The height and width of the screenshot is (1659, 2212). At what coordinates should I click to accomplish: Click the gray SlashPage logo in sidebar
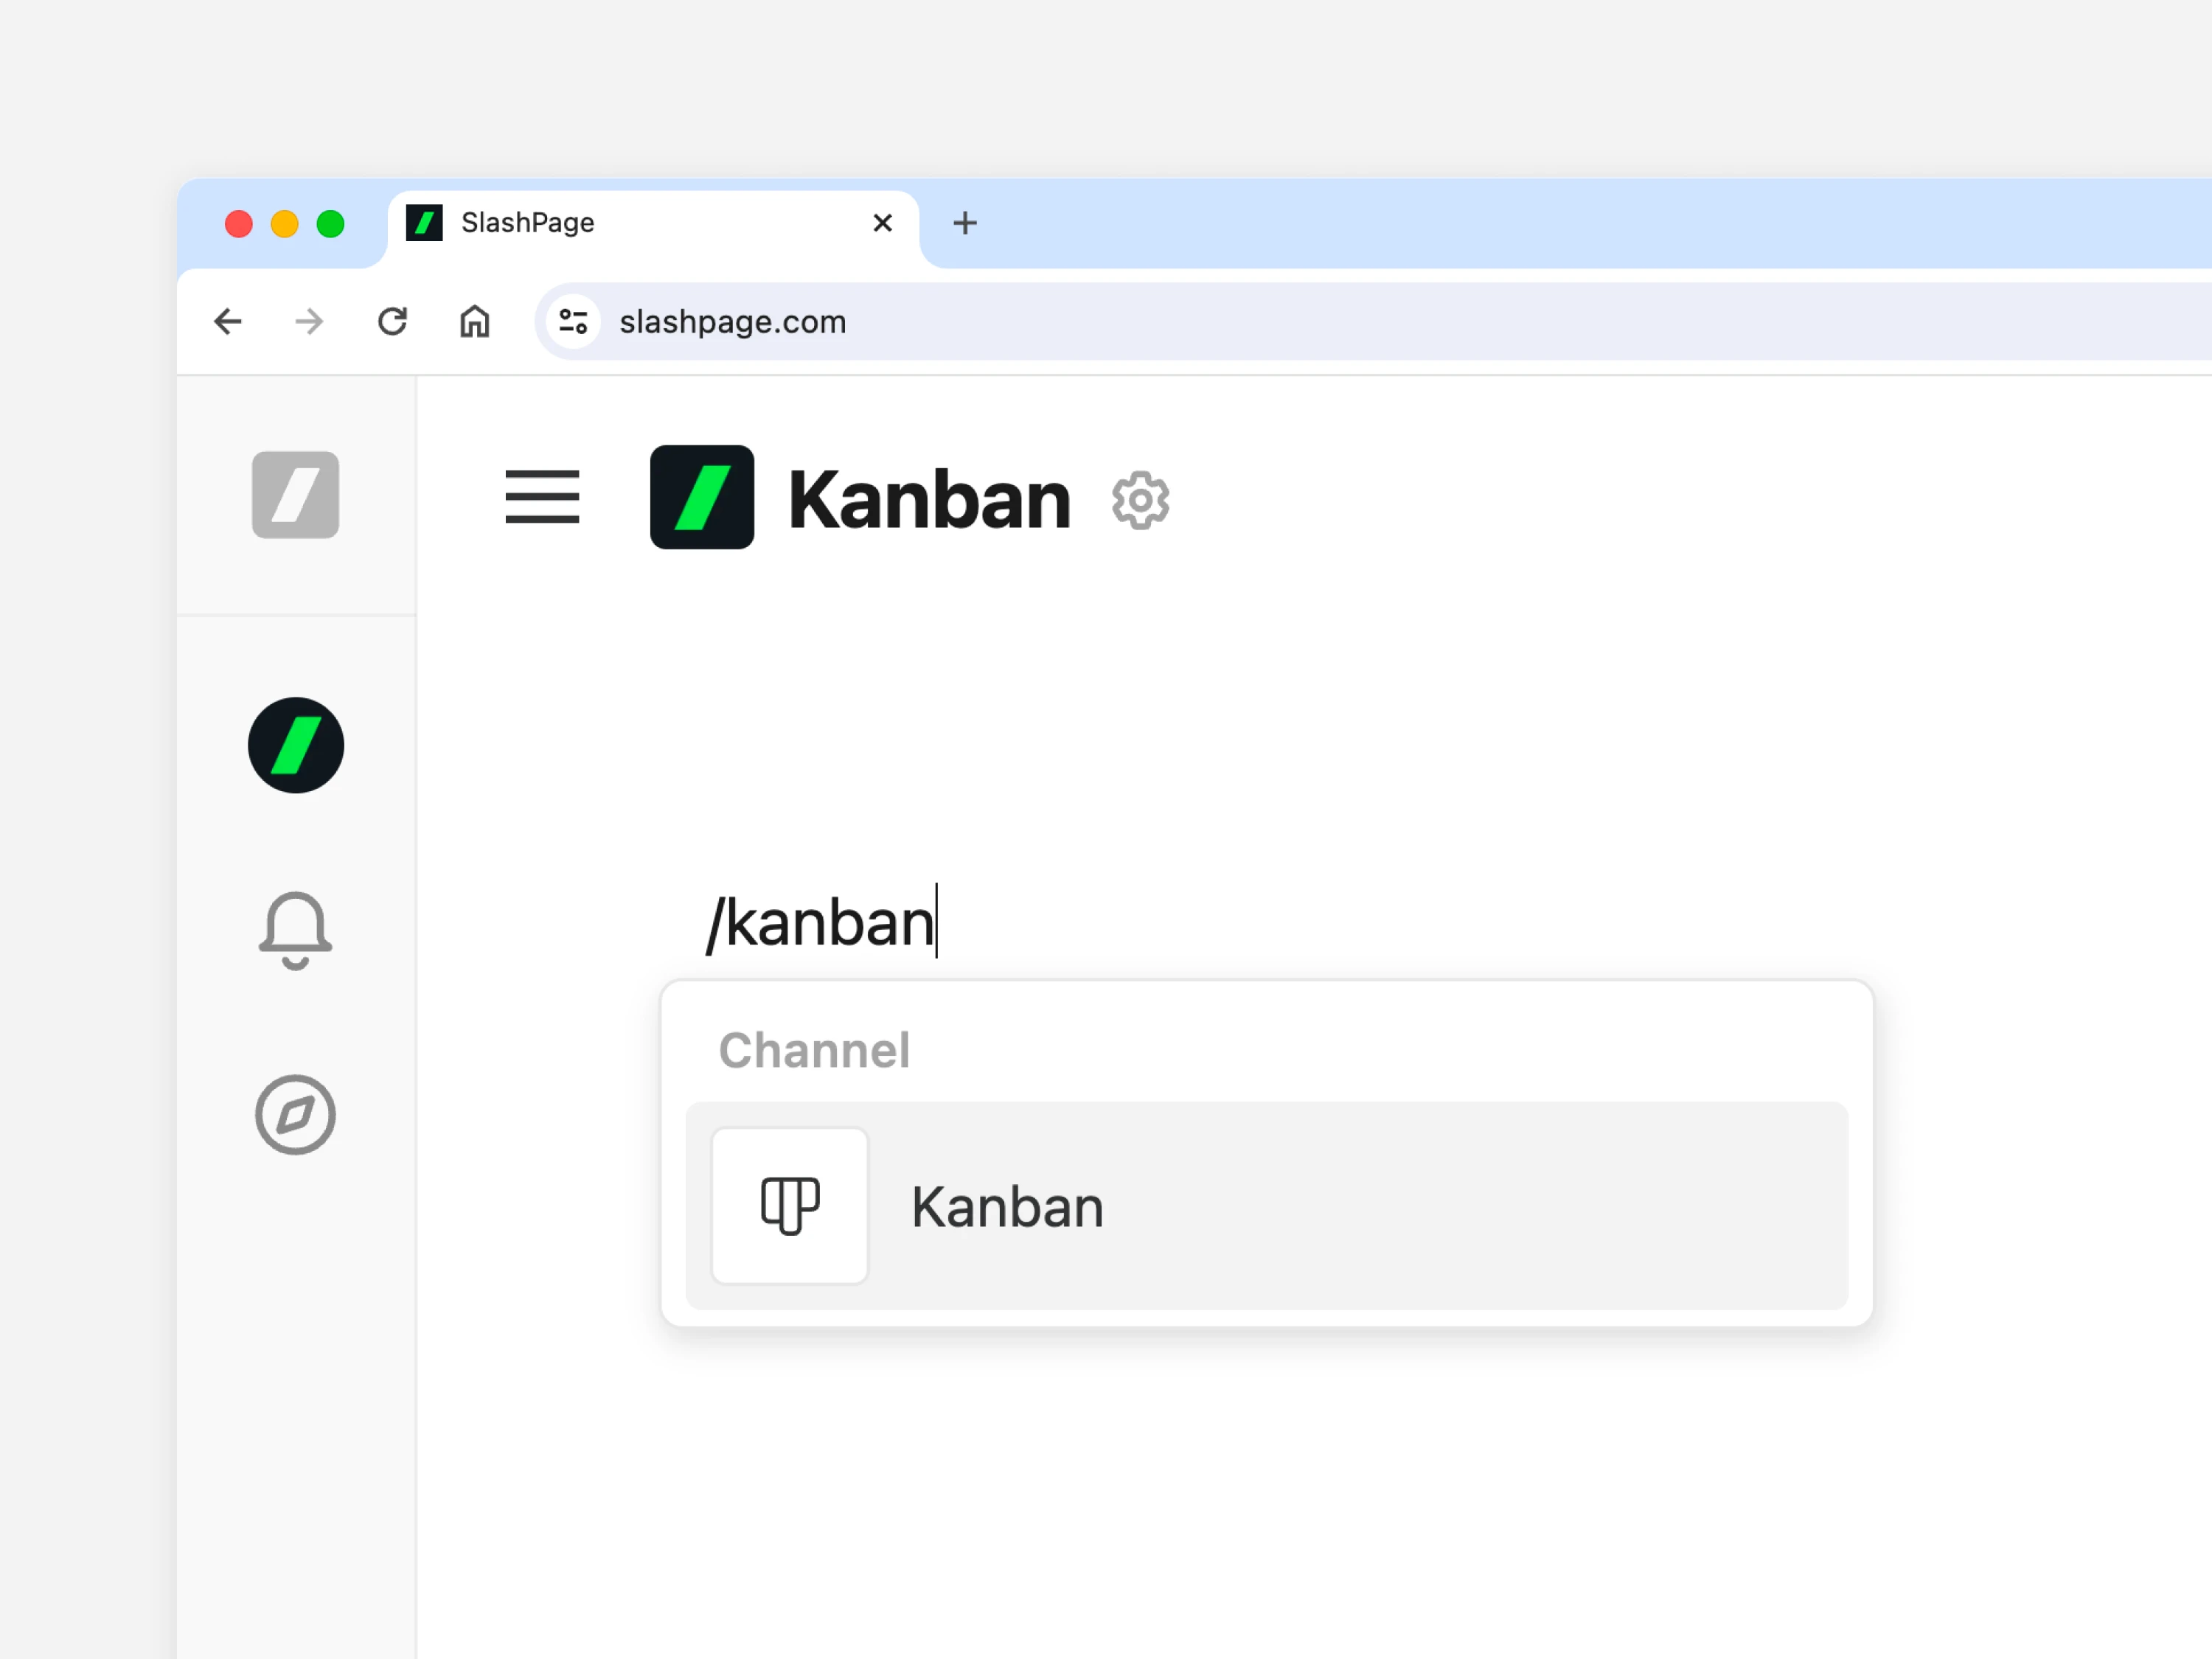295,495
